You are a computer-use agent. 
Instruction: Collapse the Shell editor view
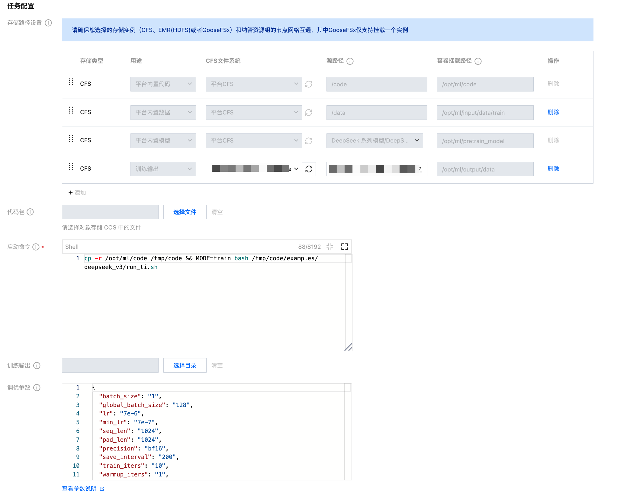click(x=330, y=247)
